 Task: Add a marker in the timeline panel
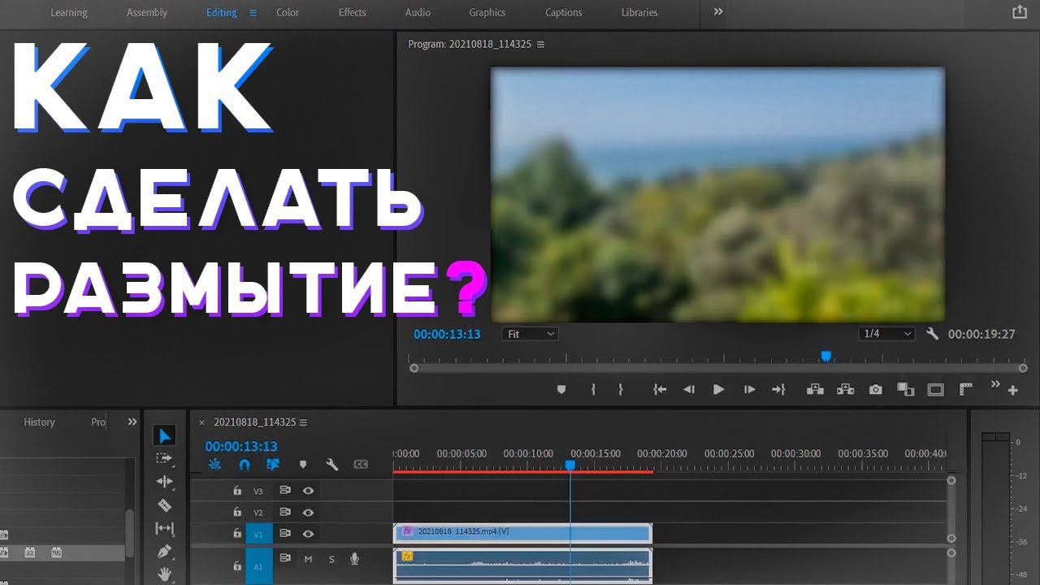pos(303,465)
